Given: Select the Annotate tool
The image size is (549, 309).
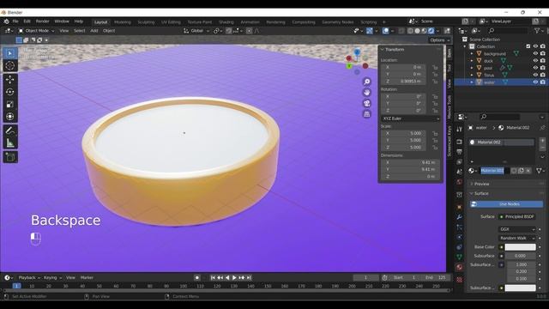Looking at the screenshot, I should click(x=10, y=130).
